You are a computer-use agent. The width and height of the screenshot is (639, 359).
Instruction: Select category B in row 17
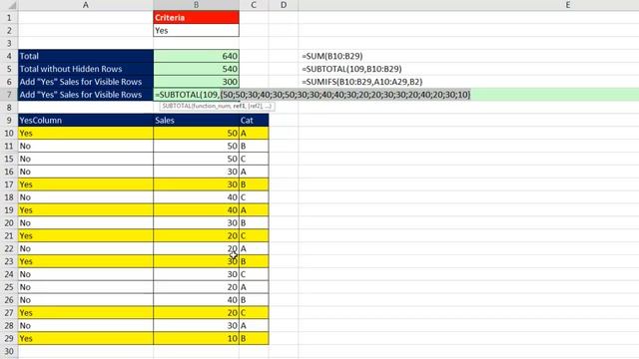pos(254,184)
